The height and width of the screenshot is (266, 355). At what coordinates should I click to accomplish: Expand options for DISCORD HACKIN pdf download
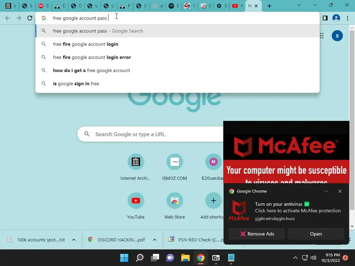154,240
